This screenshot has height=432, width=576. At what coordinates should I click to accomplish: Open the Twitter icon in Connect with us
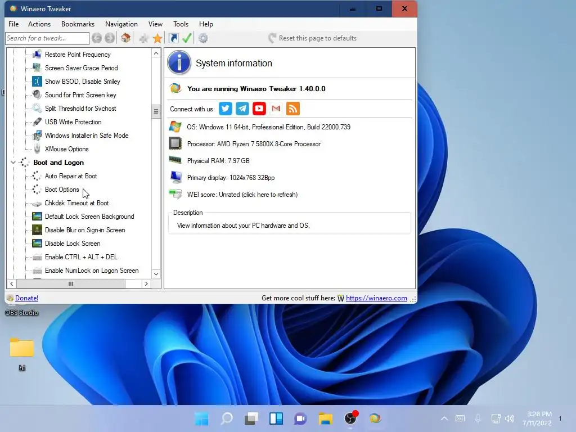(225, 109)
